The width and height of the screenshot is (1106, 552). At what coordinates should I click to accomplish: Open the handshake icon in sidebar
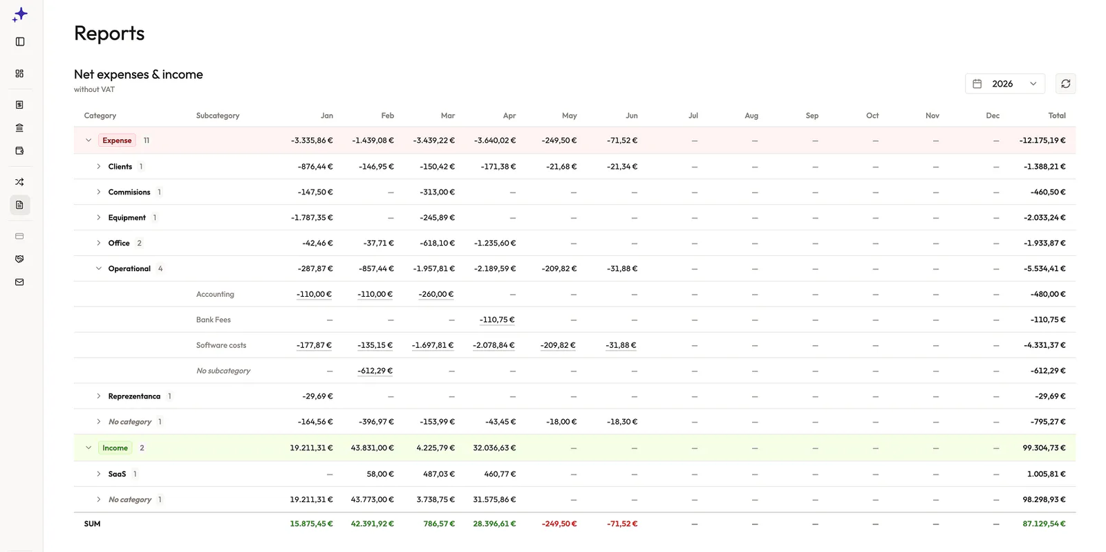pos(19,259)
